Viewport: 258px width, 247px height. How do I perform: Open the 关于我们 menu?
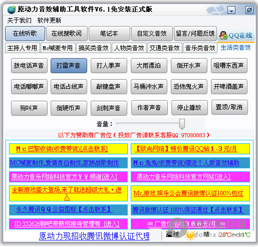tap(20, 21)
